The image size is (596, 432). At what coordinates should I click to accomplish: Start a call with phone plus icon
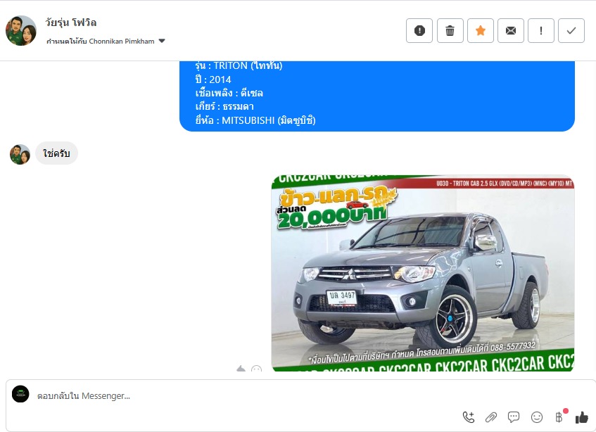469,417
